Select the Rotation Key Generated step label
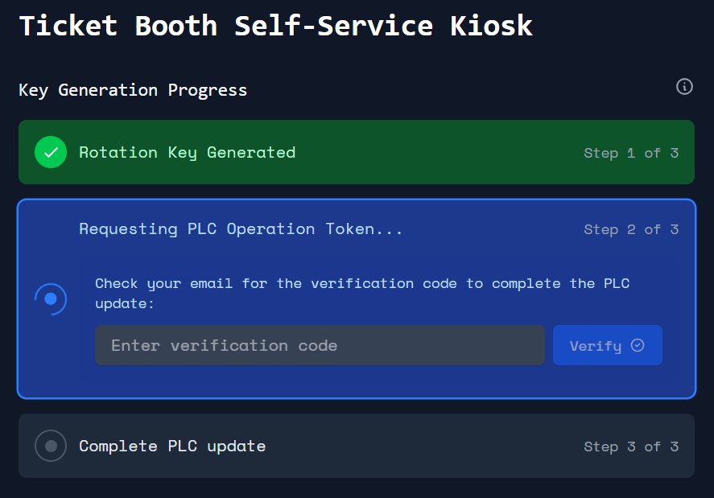Image resolution: width=714 pixels, height=498 pixels. click(x=187, y=152)
